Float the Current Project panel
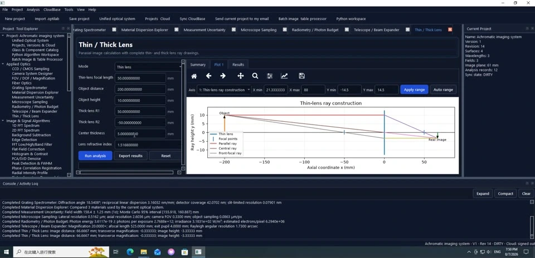 [526, 28]
